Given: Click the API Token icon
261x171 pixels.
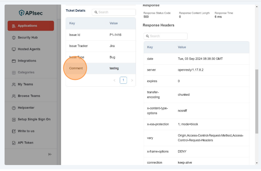Looking at the screenshot, I should click(14, 143).
